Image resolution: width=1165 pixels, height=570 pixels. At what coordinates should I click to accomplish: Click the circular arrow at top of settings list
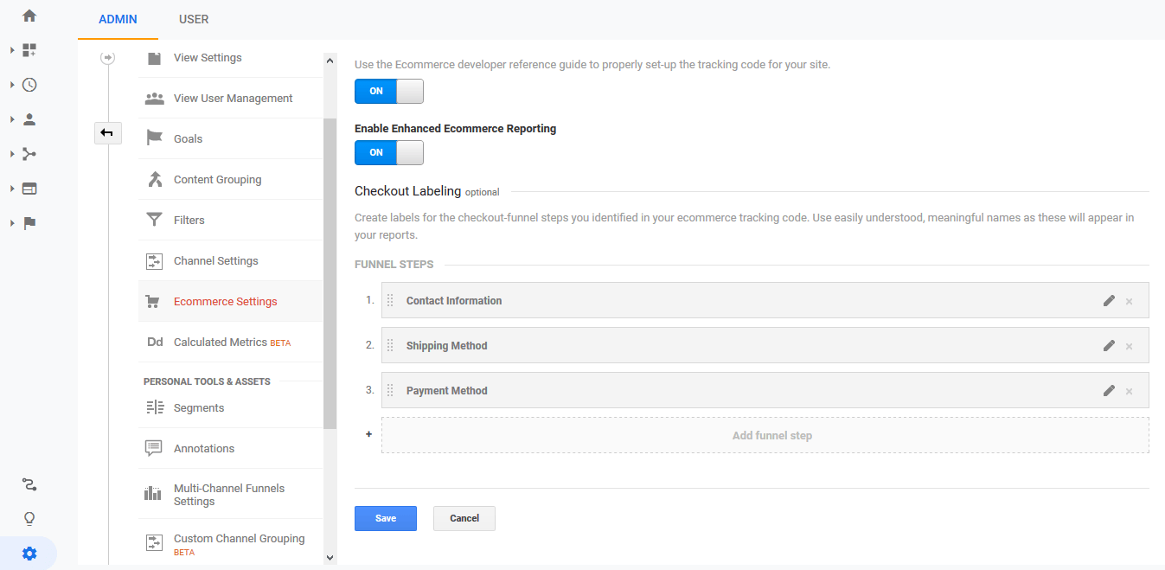[x=107, y=57]
